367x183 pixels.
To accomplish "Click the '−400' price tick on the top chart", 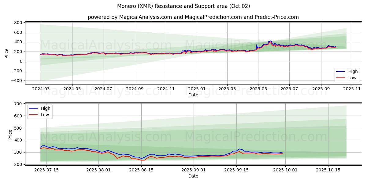I will (x=17, y=81).
